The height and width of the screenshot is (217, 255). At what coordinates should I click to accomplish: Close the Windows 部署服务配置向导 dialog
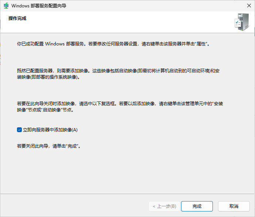pyautogui.click(x=249, y=6)
